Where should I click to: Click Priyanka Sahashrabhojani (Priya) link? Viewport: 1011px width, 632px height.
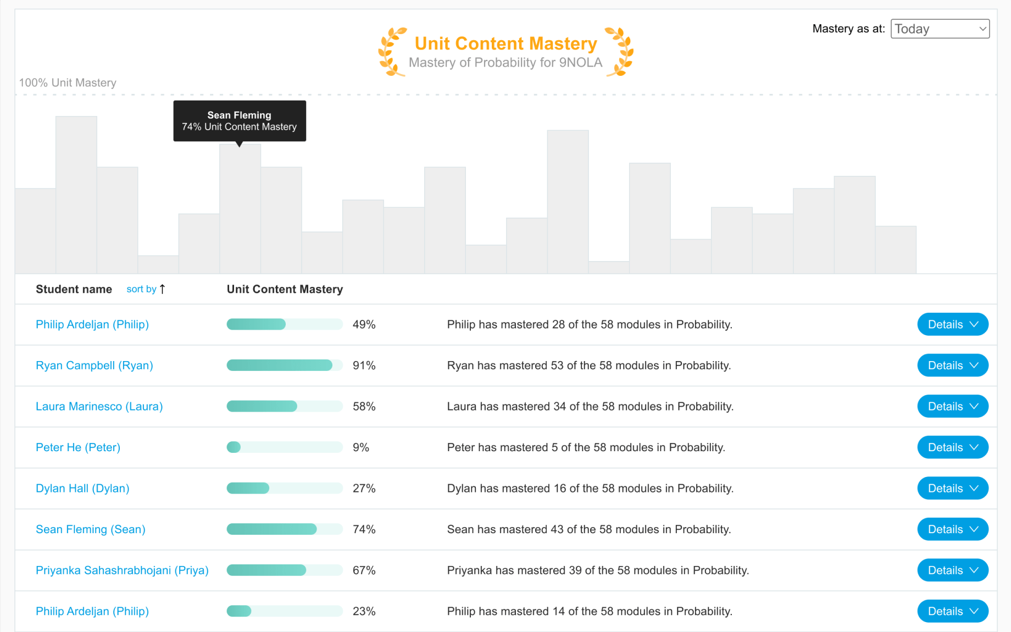pyautogui.click(x=122, y=570)
